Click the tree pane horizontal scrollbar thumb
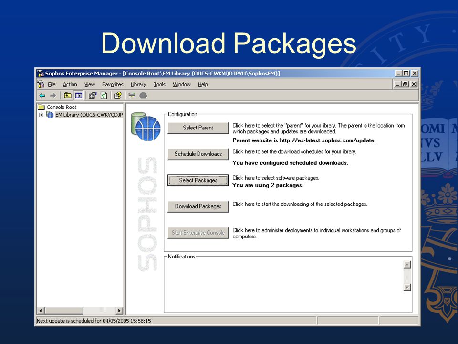458x344 pixels. (x=63, y=311)
